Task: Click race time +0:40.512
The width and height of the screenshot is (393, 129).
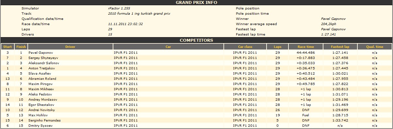Action: pyautogui.click(x=305, y=73)
